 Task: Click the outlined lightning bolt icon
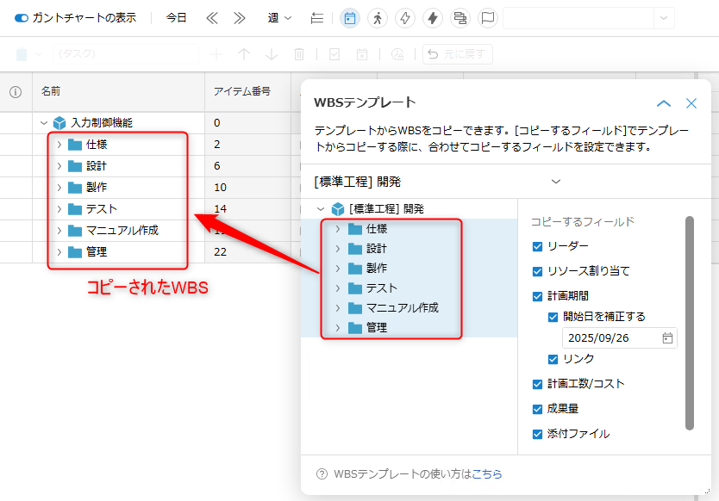tap(404, 18)
